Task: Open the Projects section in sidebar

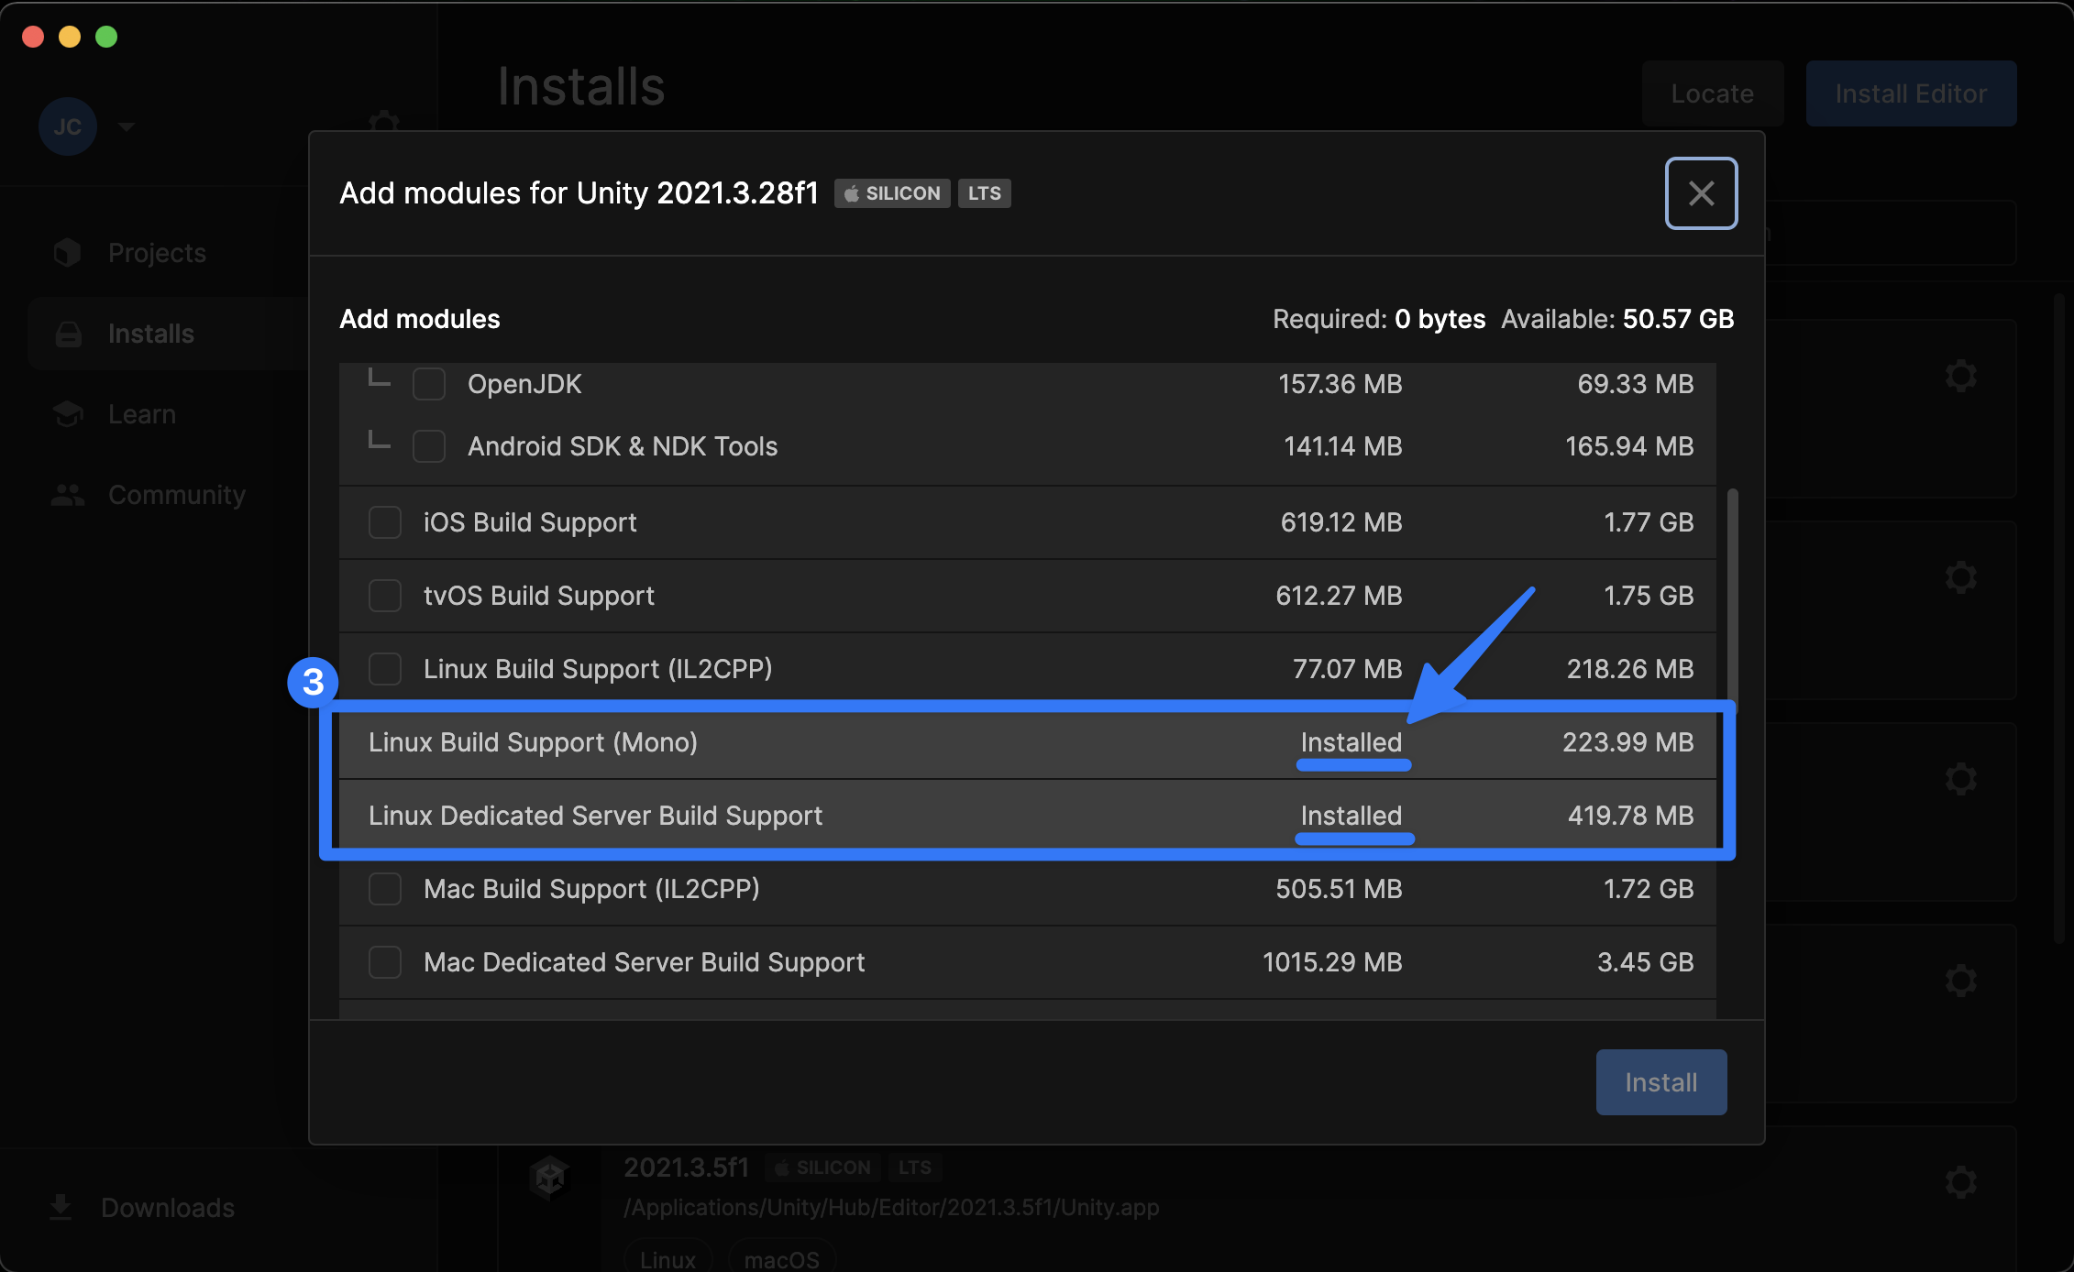Action: pyautogui.click(x=157, y=253)
